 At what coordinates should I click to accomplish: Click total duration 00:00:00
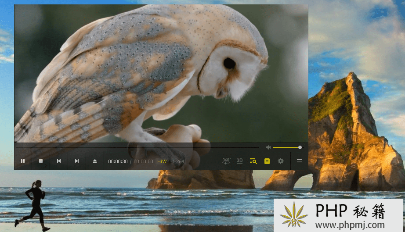(143, 161)
